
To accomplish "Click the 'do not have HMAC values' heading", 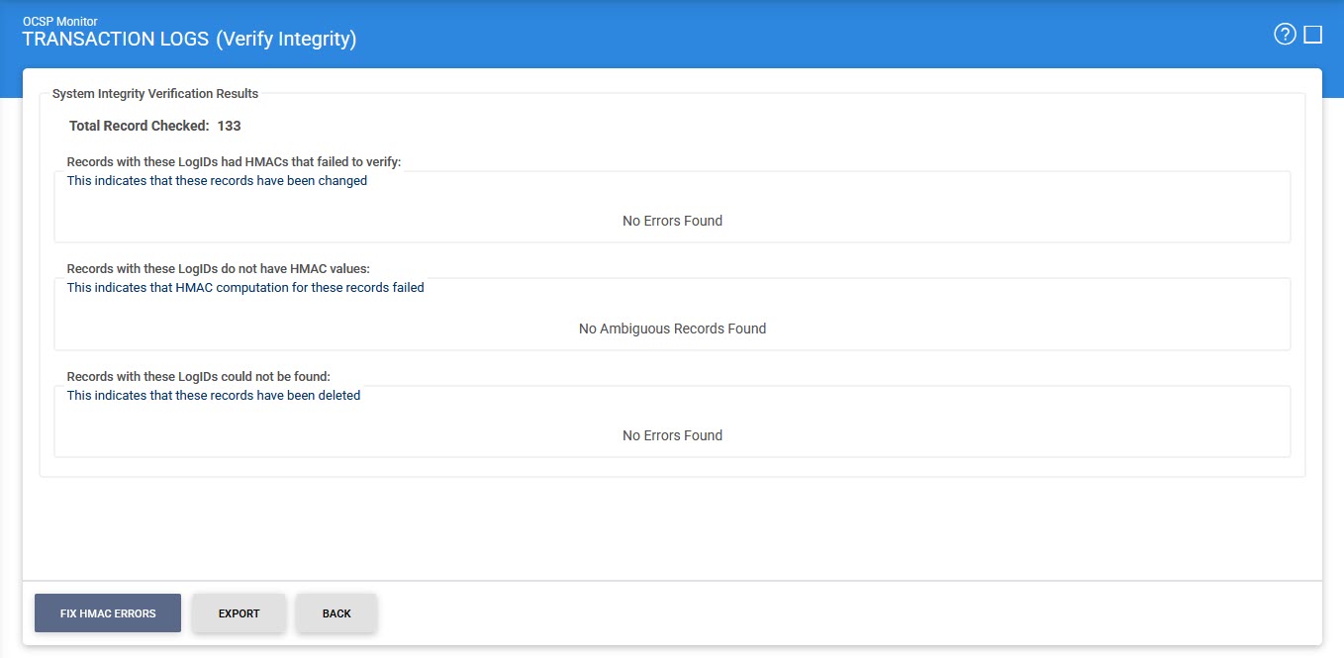I will [x=218, y=268].
